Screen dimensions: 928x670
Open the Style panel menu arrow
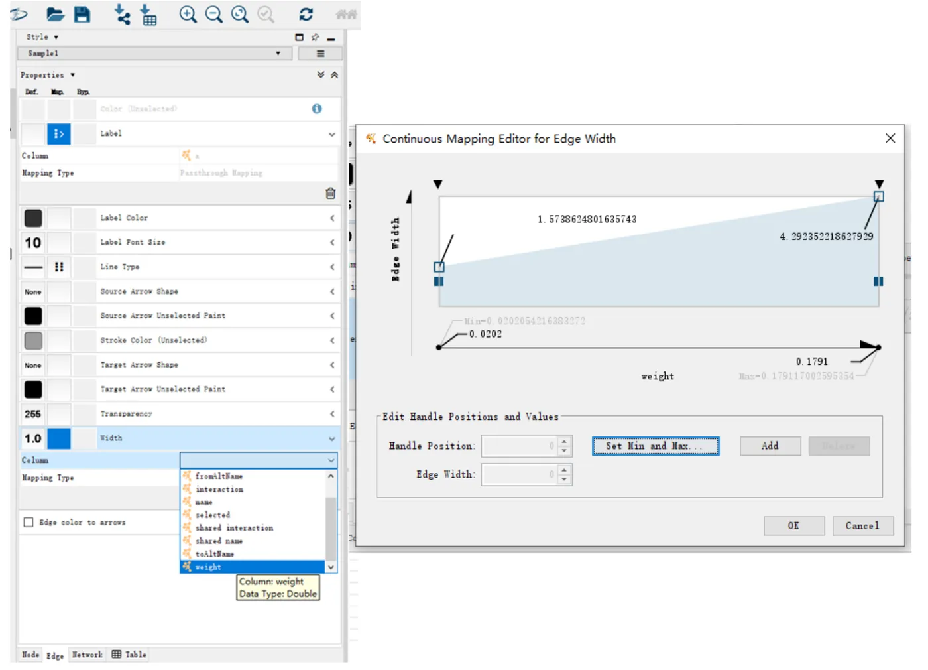coord(56,37)
